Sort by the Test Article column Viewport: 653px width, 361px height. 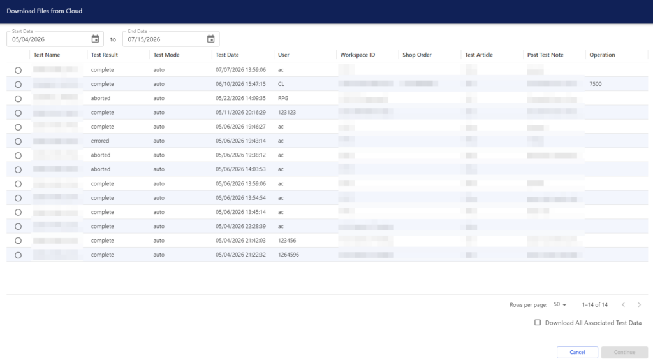pyautogui.click(x=478, y=55)
